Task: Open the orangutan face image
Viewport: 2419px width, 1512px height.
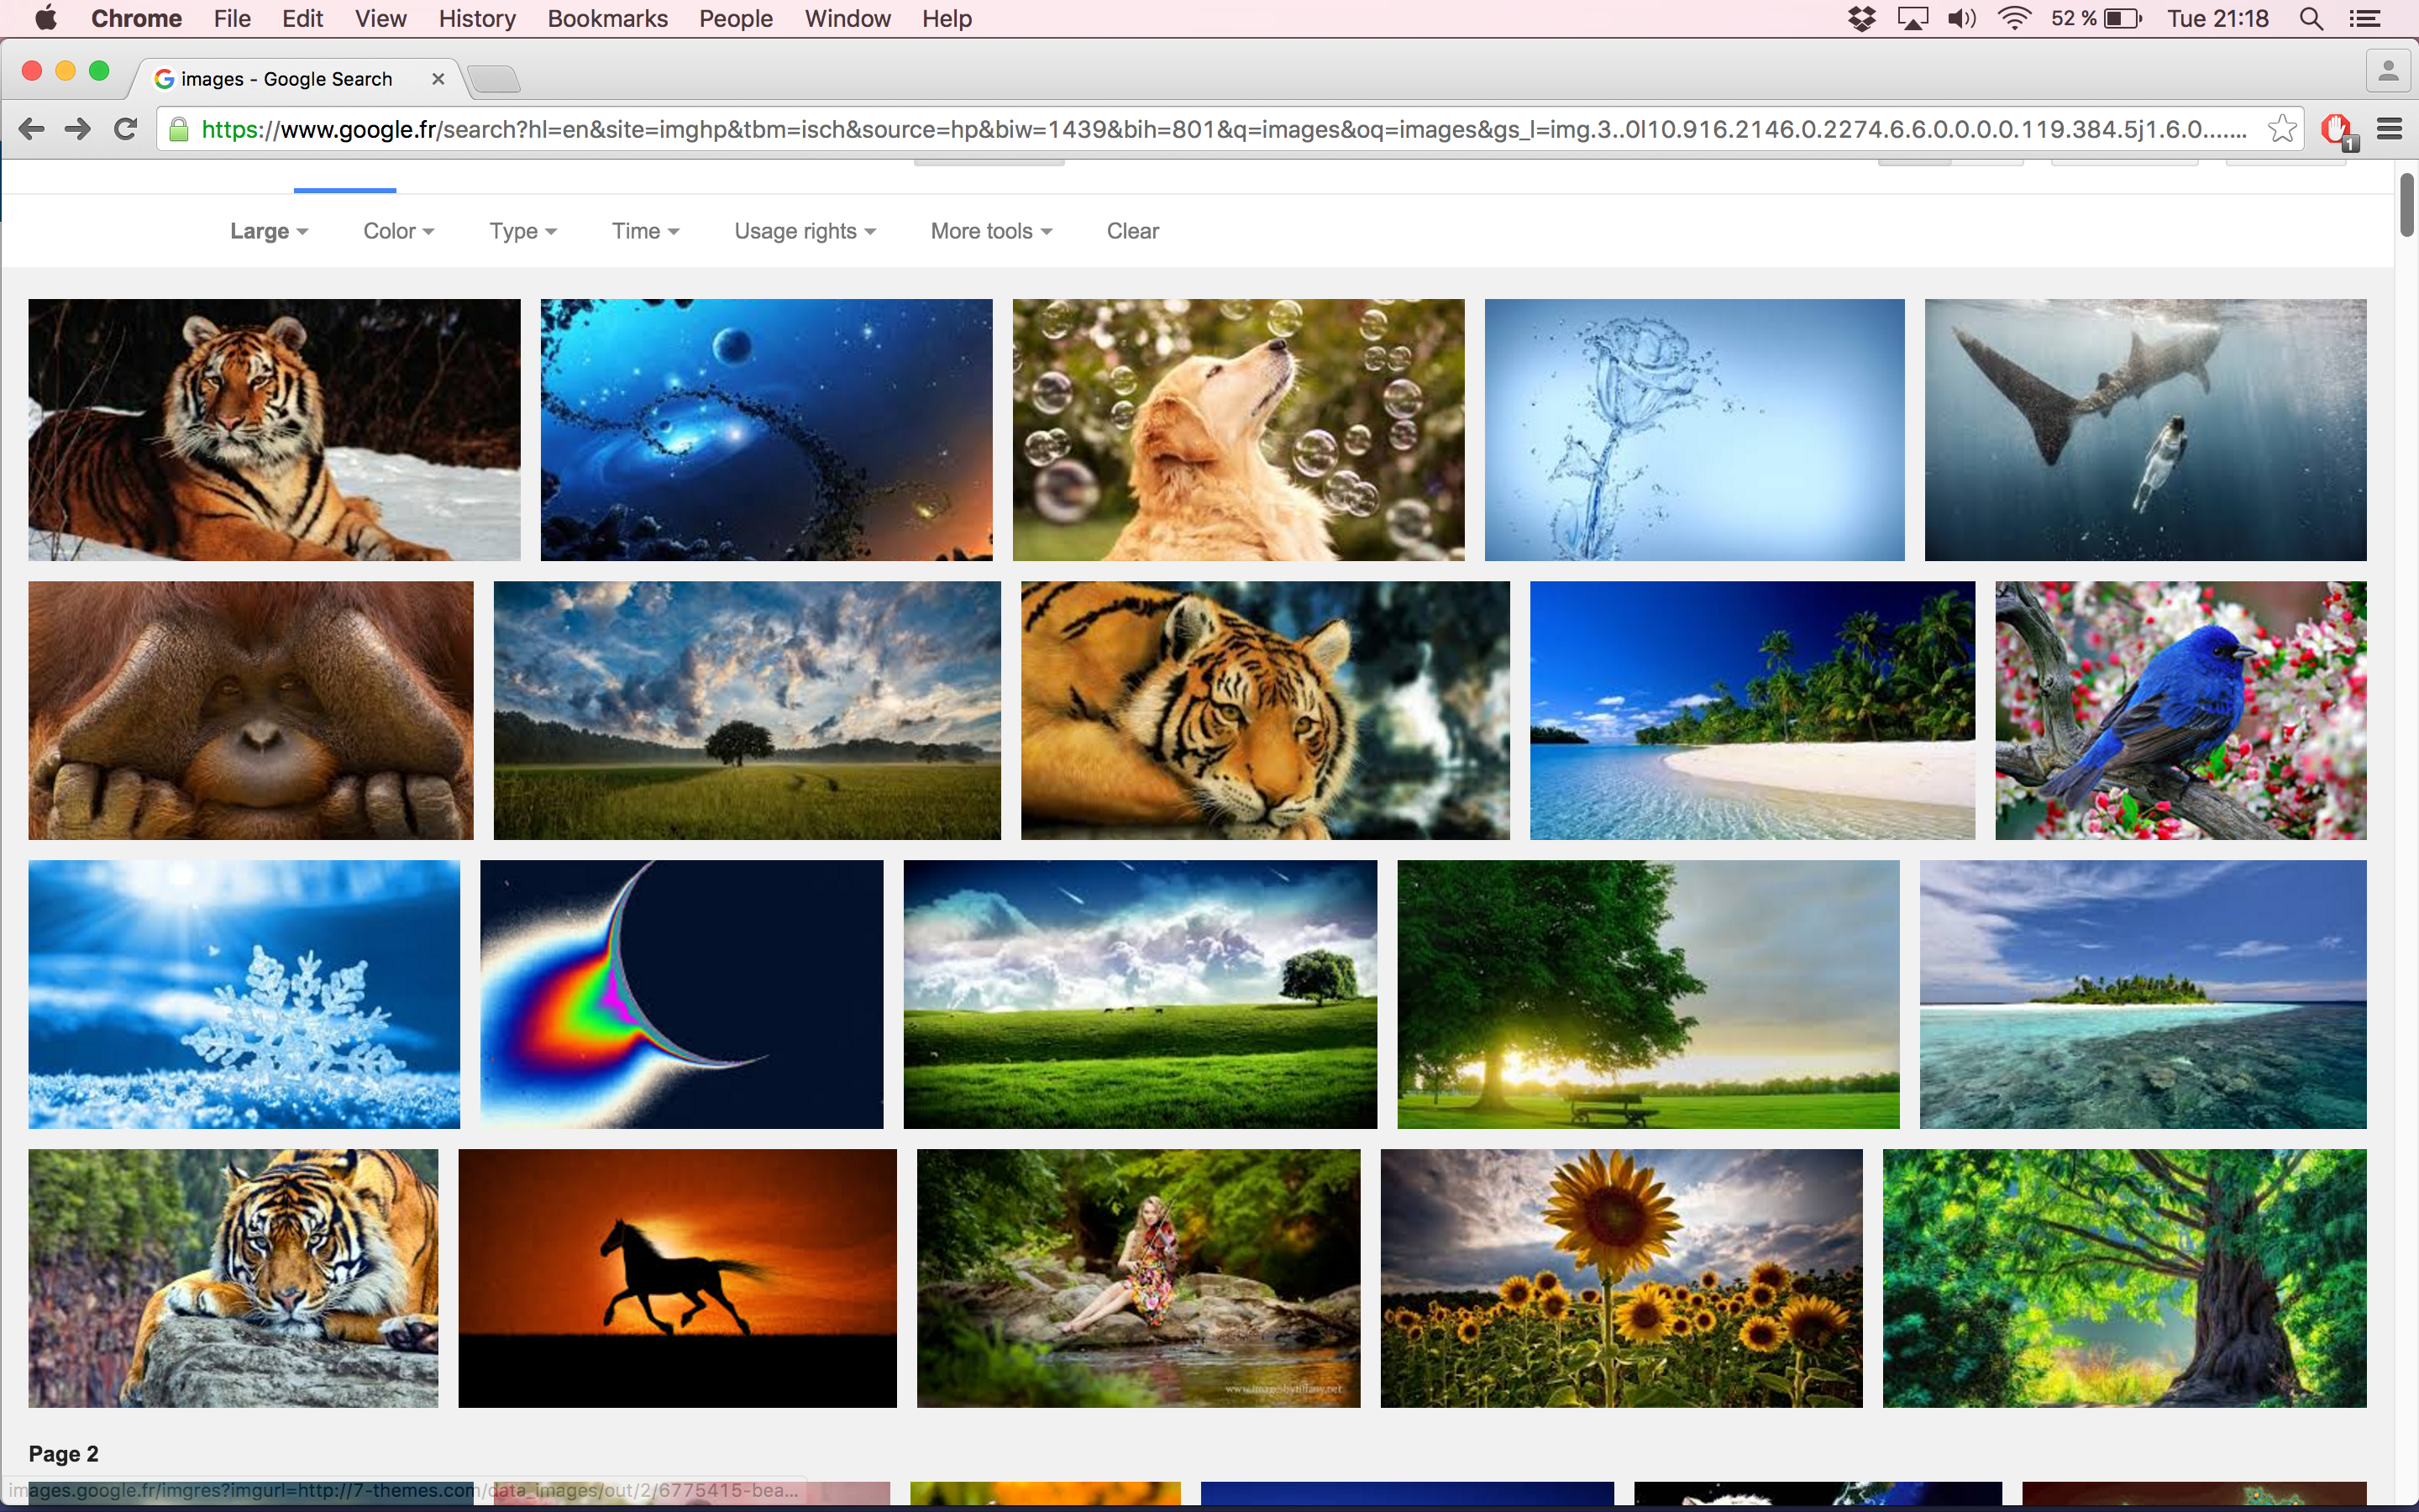Action: [251, 710]
